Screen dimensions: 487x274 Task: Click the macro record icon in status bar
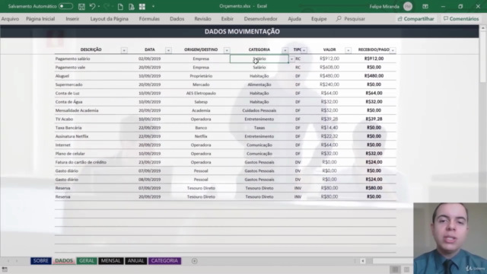(x=5, y=269)
